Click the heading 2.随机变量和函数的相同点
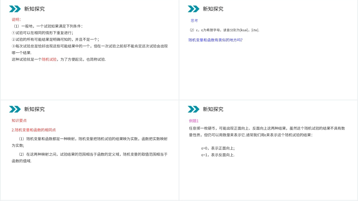This screenshot has width=358, height=201. tap(34, 130)
